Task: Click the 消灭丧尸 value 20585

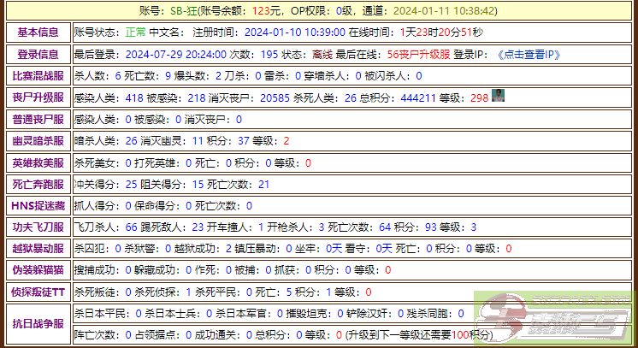Action: point(275,97)
